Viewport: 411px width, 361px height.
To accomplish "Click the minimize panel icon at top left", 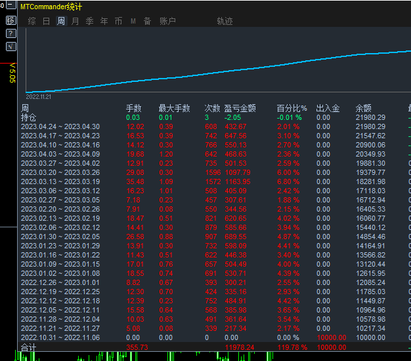I will click(11, 5).
